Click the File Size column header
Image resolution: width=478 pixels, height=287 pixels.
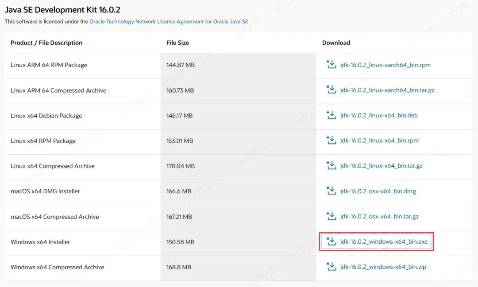coord(177,42)
